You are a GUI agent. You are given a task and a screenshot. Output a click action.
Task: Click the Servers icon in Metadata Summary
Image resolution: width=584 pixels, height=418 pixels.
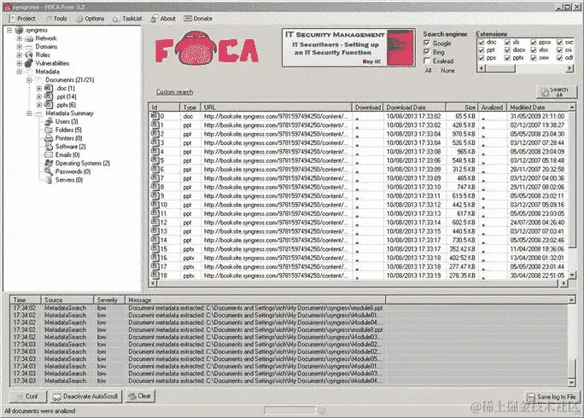coord(49,180)
